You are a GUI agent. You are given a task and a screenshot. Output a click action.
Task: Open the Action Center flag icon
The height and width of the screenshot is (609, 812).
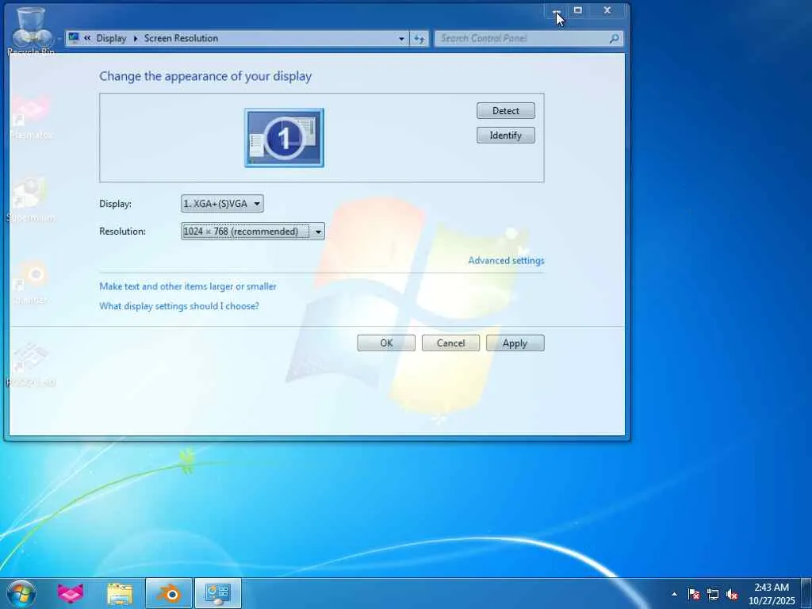click(693, 594)
